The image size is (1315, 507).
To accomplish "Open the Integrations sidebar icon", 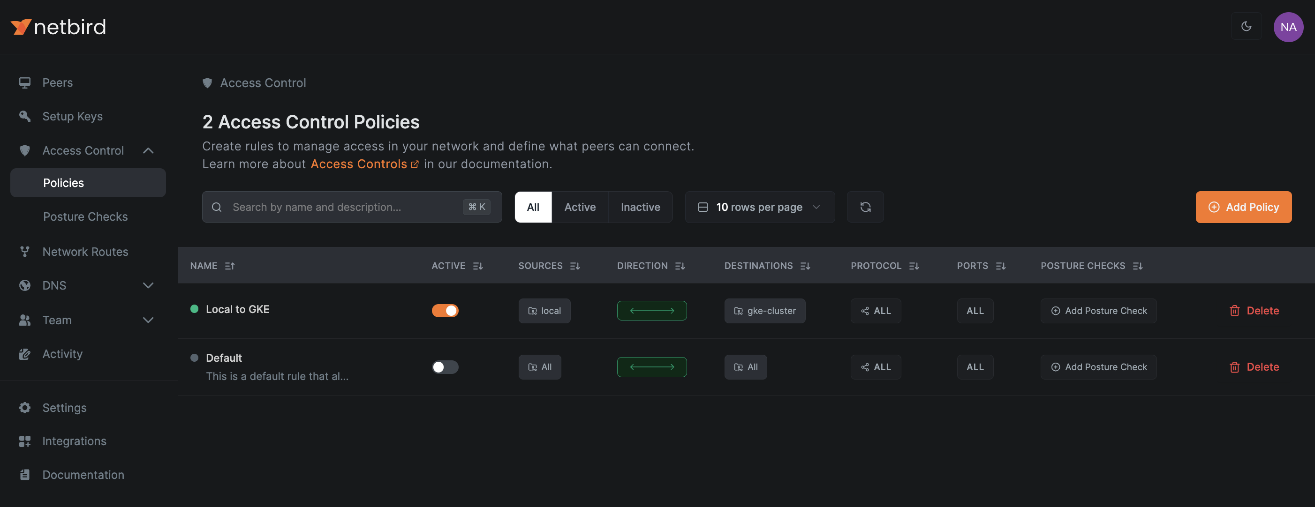I will [24, 440].
